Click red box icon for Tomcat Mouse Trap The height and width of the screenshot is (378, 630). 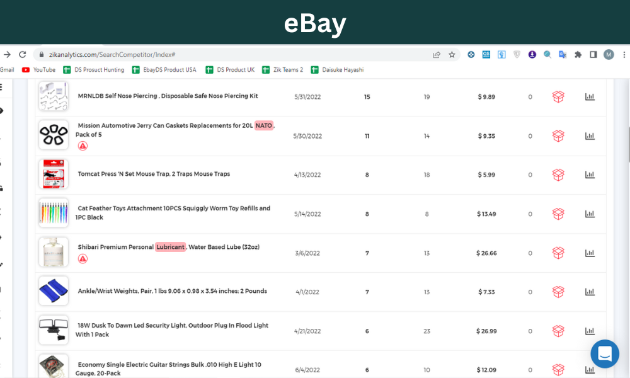pos(558,175)
